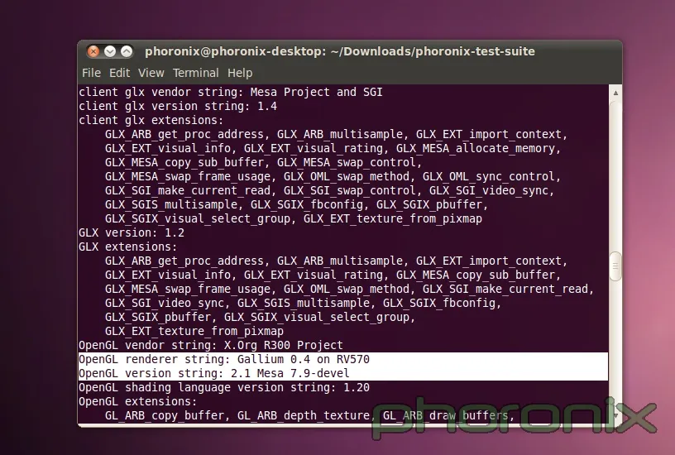
Task: Click the 'GLX_SGIX_pbuffer, GLX_SGIX_visual_select_group' line
Action: [x=260, y=317]
